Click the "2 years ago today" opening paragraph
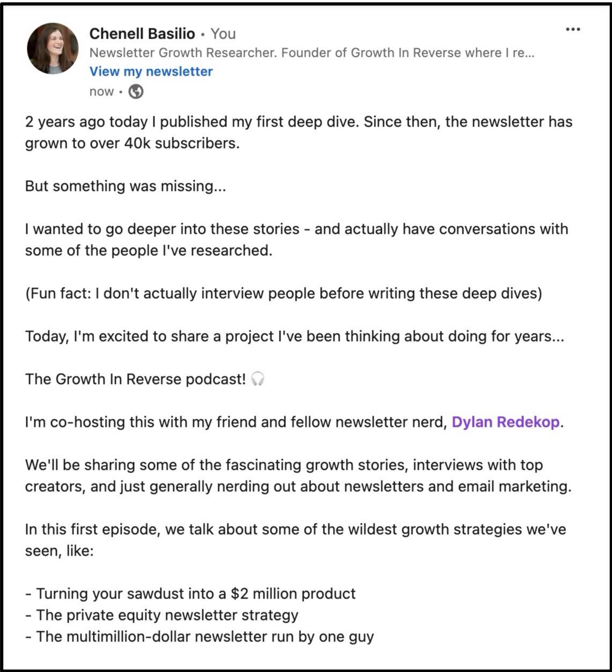Viewport: 612px width, 672px height. (298, 132)
